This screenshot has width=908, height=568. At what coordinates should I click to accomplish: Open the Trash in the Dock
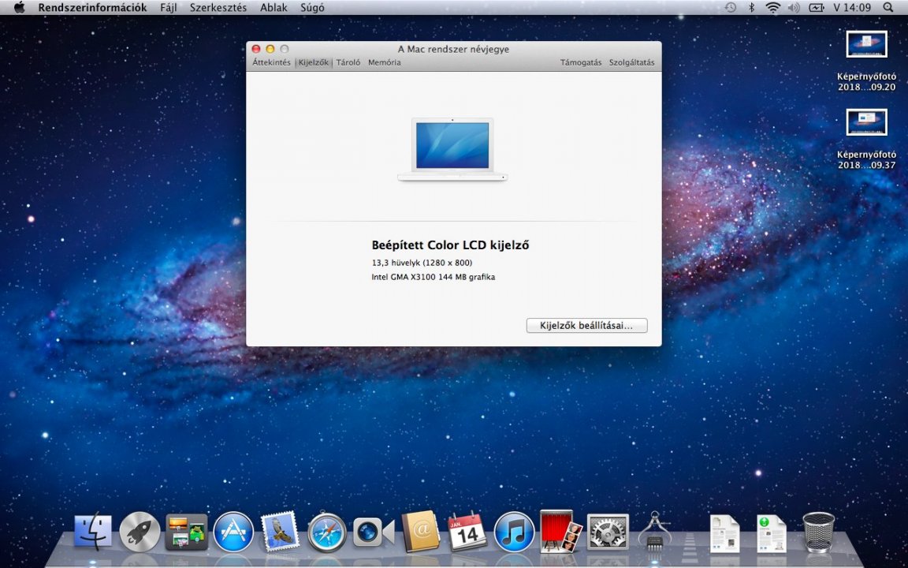[x=819, y=532]
